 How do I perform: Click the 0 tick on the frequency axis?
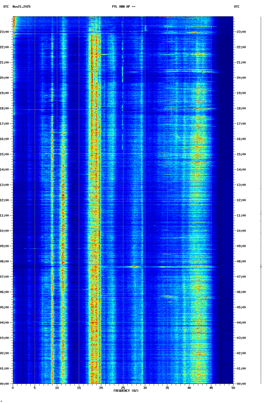(x=13, y=388)
